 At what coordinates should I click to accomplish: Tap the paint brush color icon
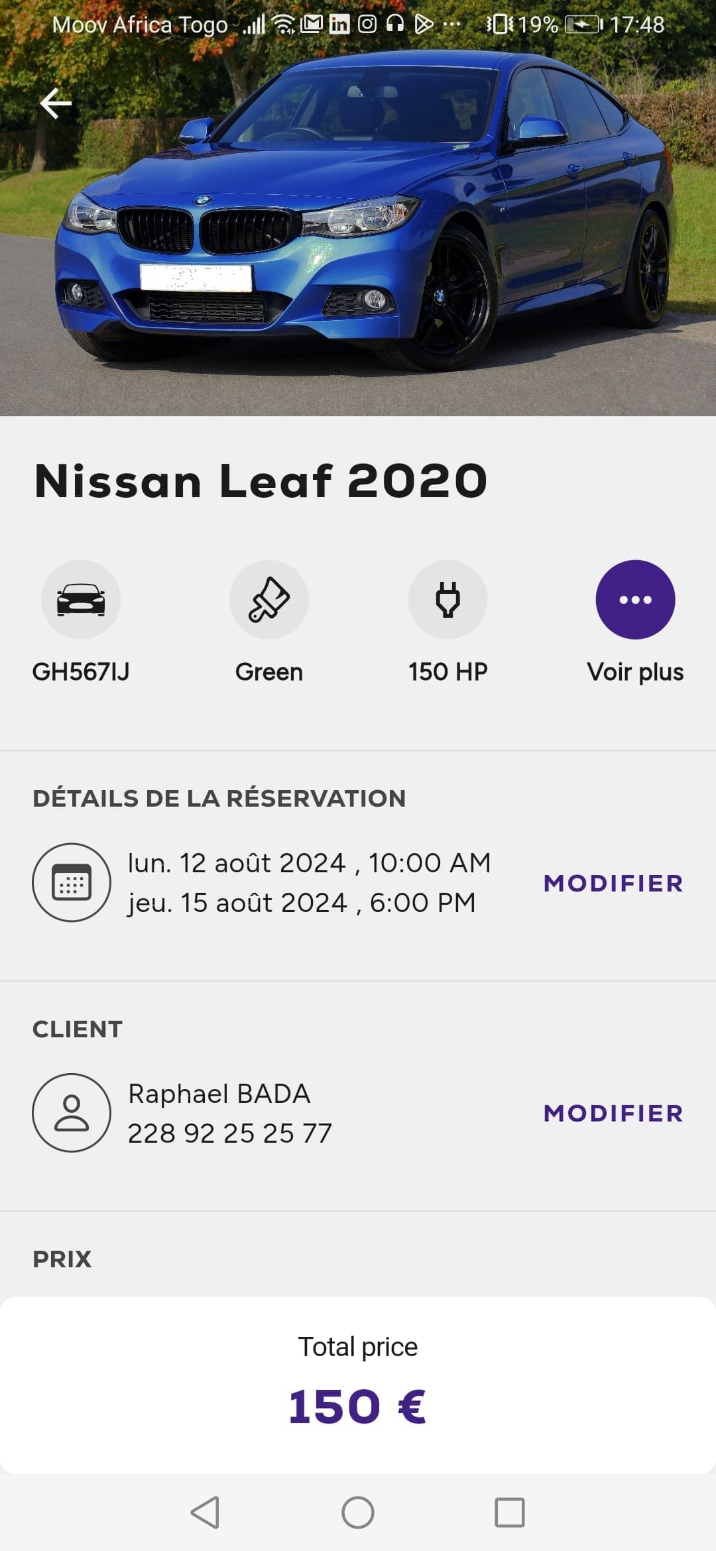[x=269, y=600]
